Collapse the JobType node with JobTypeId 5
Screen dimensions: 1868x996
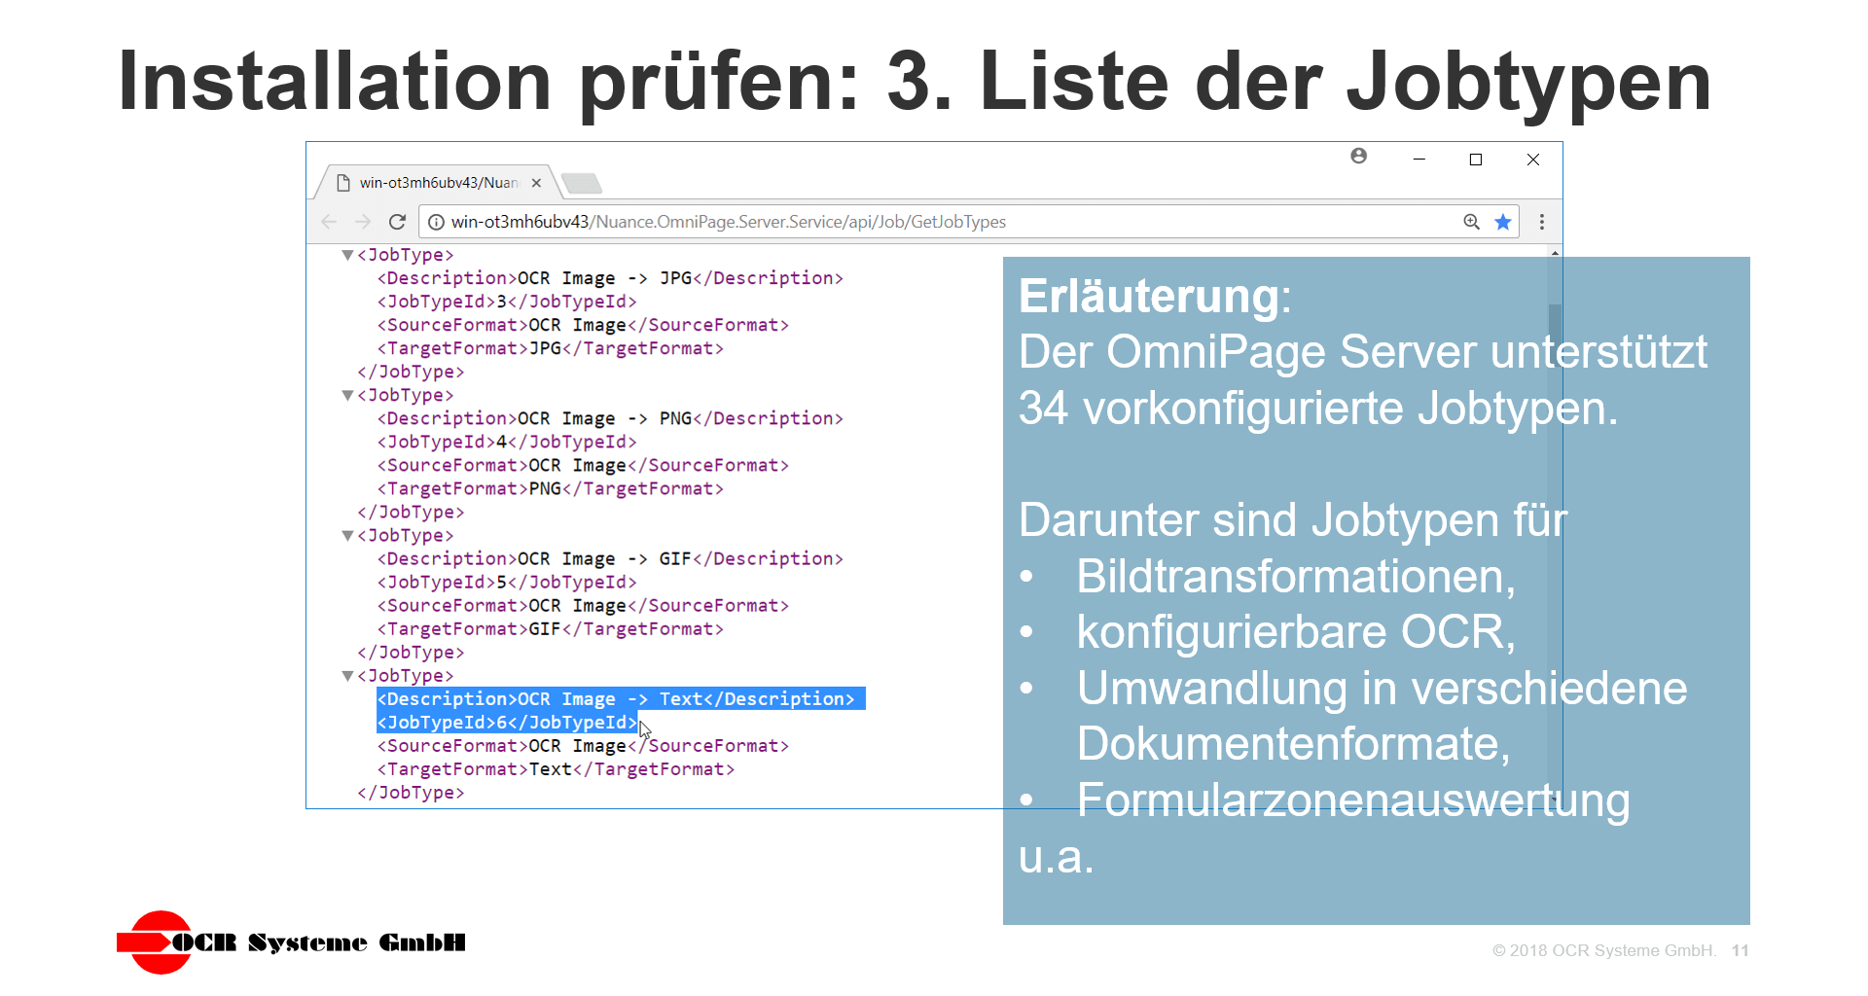pos(346,535)
